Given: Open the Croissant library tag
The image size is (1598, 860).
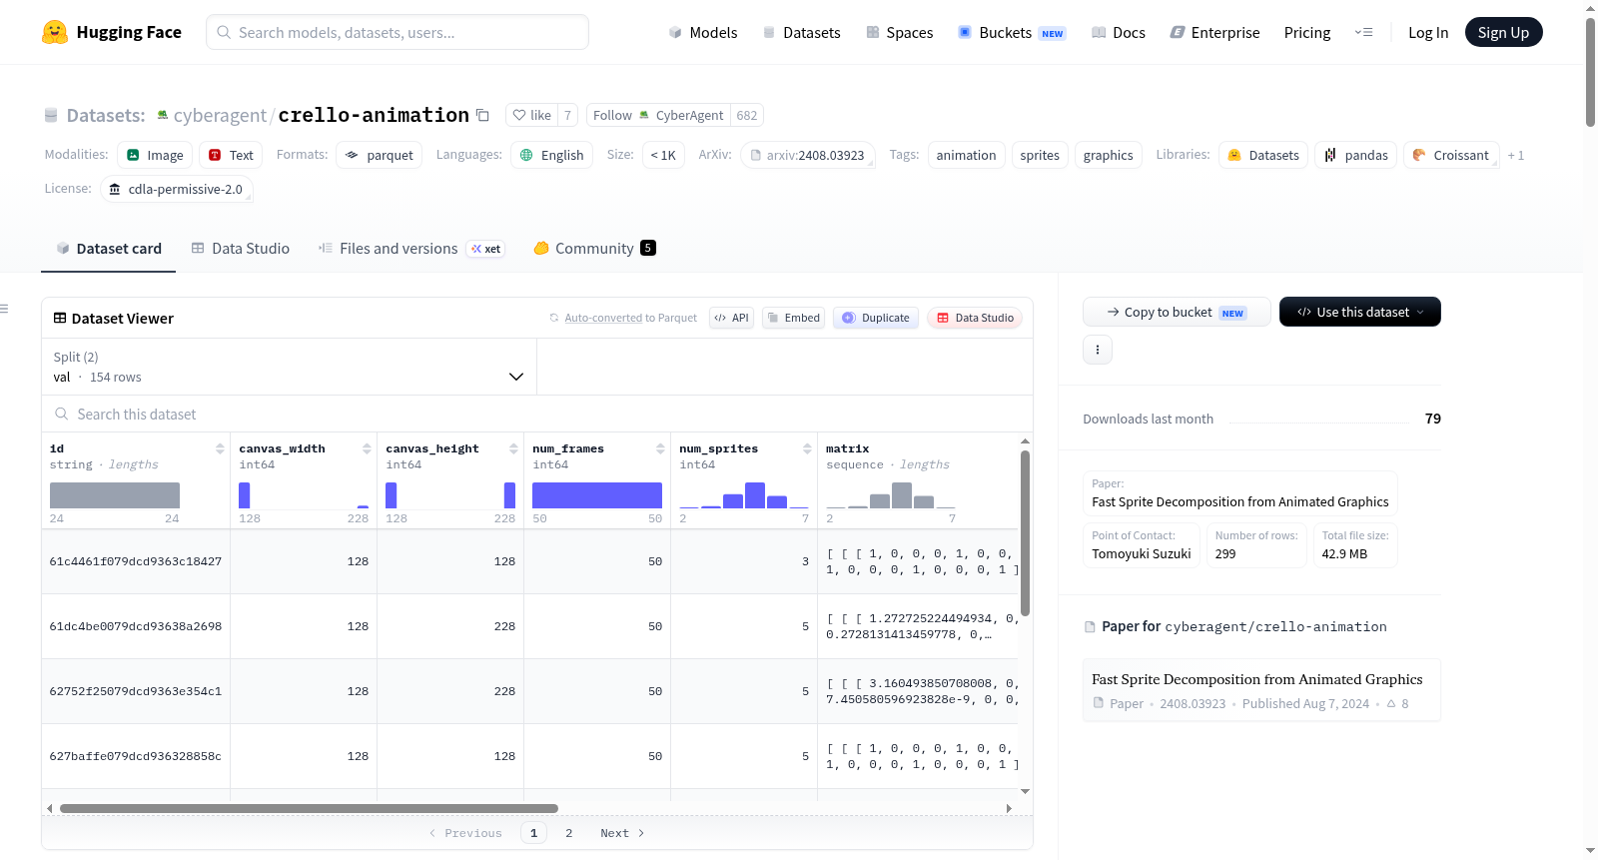Looking at the screenshot, I should point(1451,155).
